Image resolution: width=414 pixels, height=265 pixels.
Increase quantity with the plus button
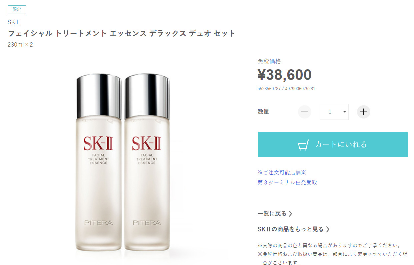[364, 112]
